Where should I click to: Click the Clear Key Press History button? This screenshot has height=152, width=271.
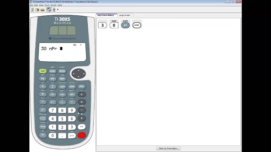point(168,148)
